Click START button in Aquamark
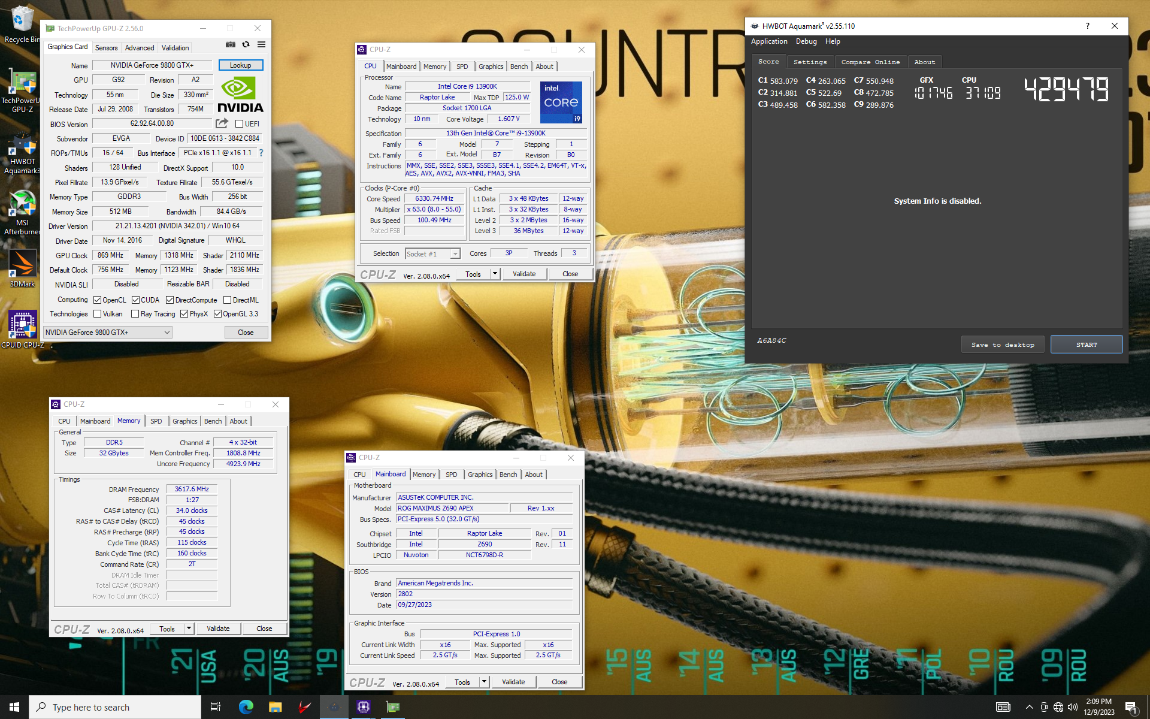The width and height of the screenshot is (1150, 719). click(1086, 345)
